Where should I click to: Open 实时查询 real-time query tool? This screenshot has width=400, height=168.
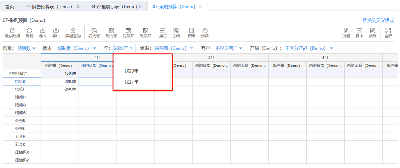click(73, 33)
